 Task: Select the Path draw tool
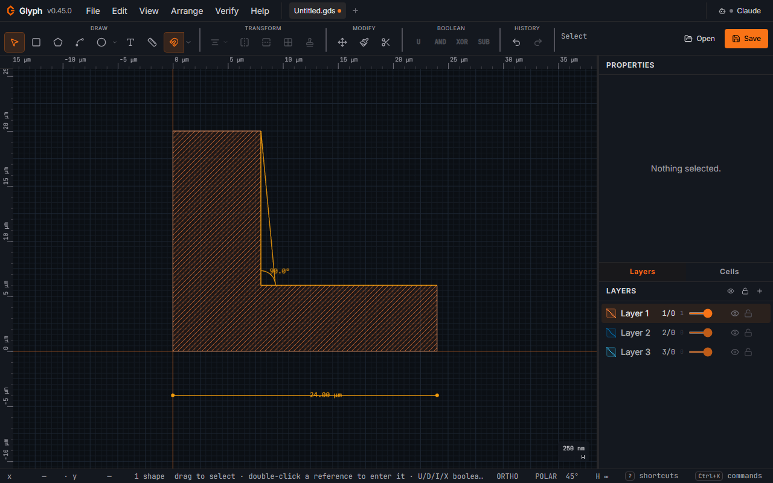tap(80, 42)
